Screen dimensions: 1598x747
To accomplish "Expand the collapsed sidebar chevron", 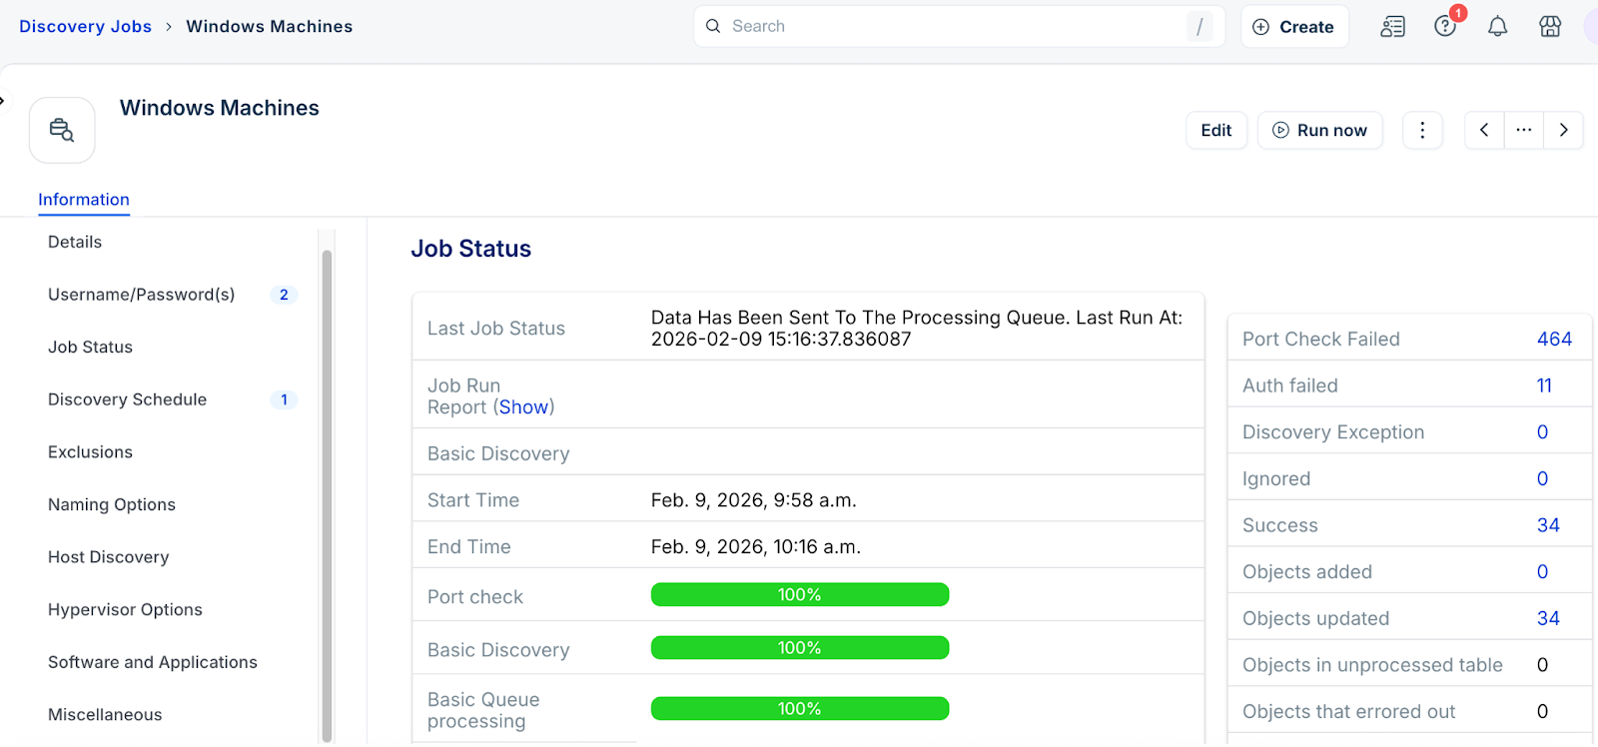I will tap(3, 100).
